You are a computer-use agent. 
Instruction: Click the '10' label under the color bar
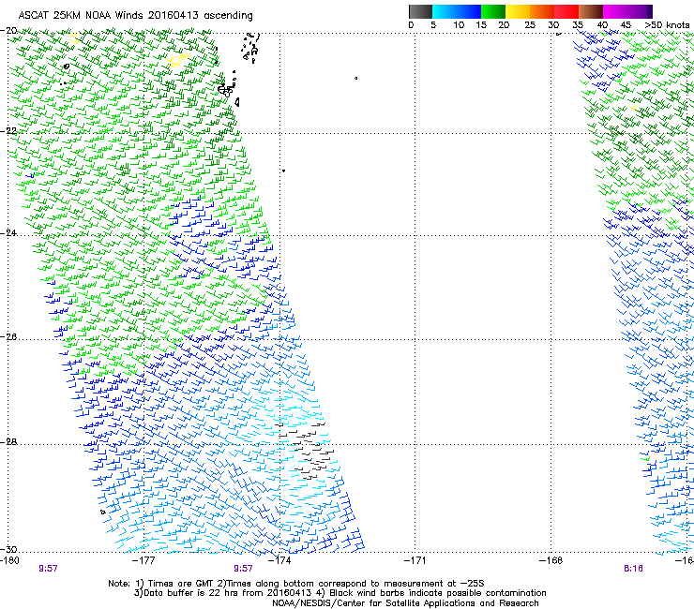(x=459, y=25)
